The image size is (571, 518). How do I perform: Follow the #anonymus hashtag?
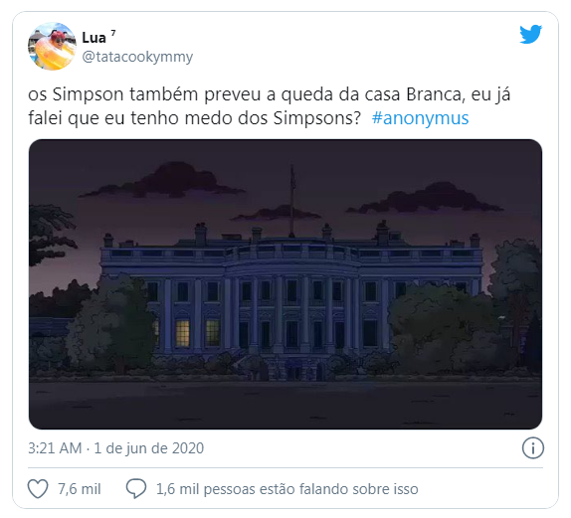(x=420, y=118)
